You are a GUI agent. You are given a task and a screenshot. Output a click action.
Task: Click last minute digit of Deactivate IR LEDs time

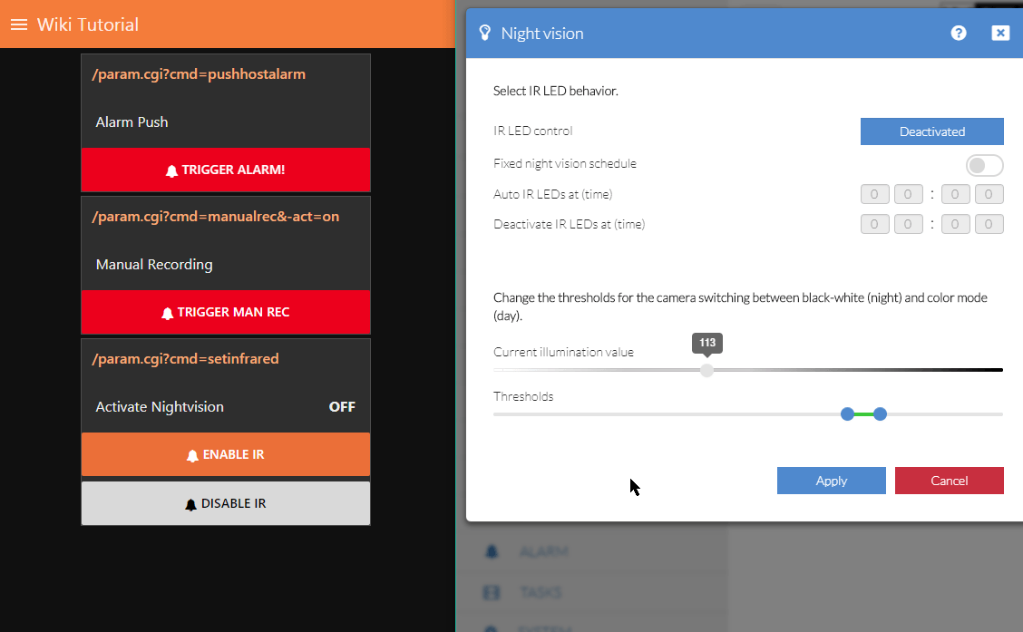click(x=989, y=224)
